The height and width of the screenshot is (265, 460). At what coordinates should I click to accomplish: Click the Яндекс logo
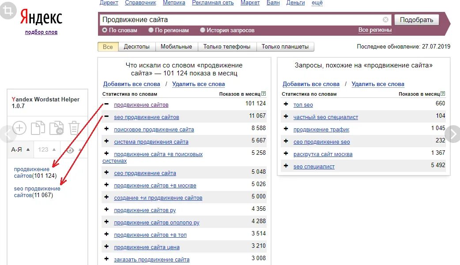41,17
